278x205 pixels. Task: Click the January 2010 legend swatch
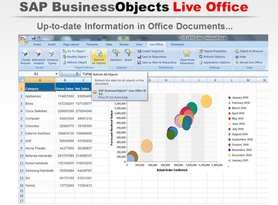[229, 98]
